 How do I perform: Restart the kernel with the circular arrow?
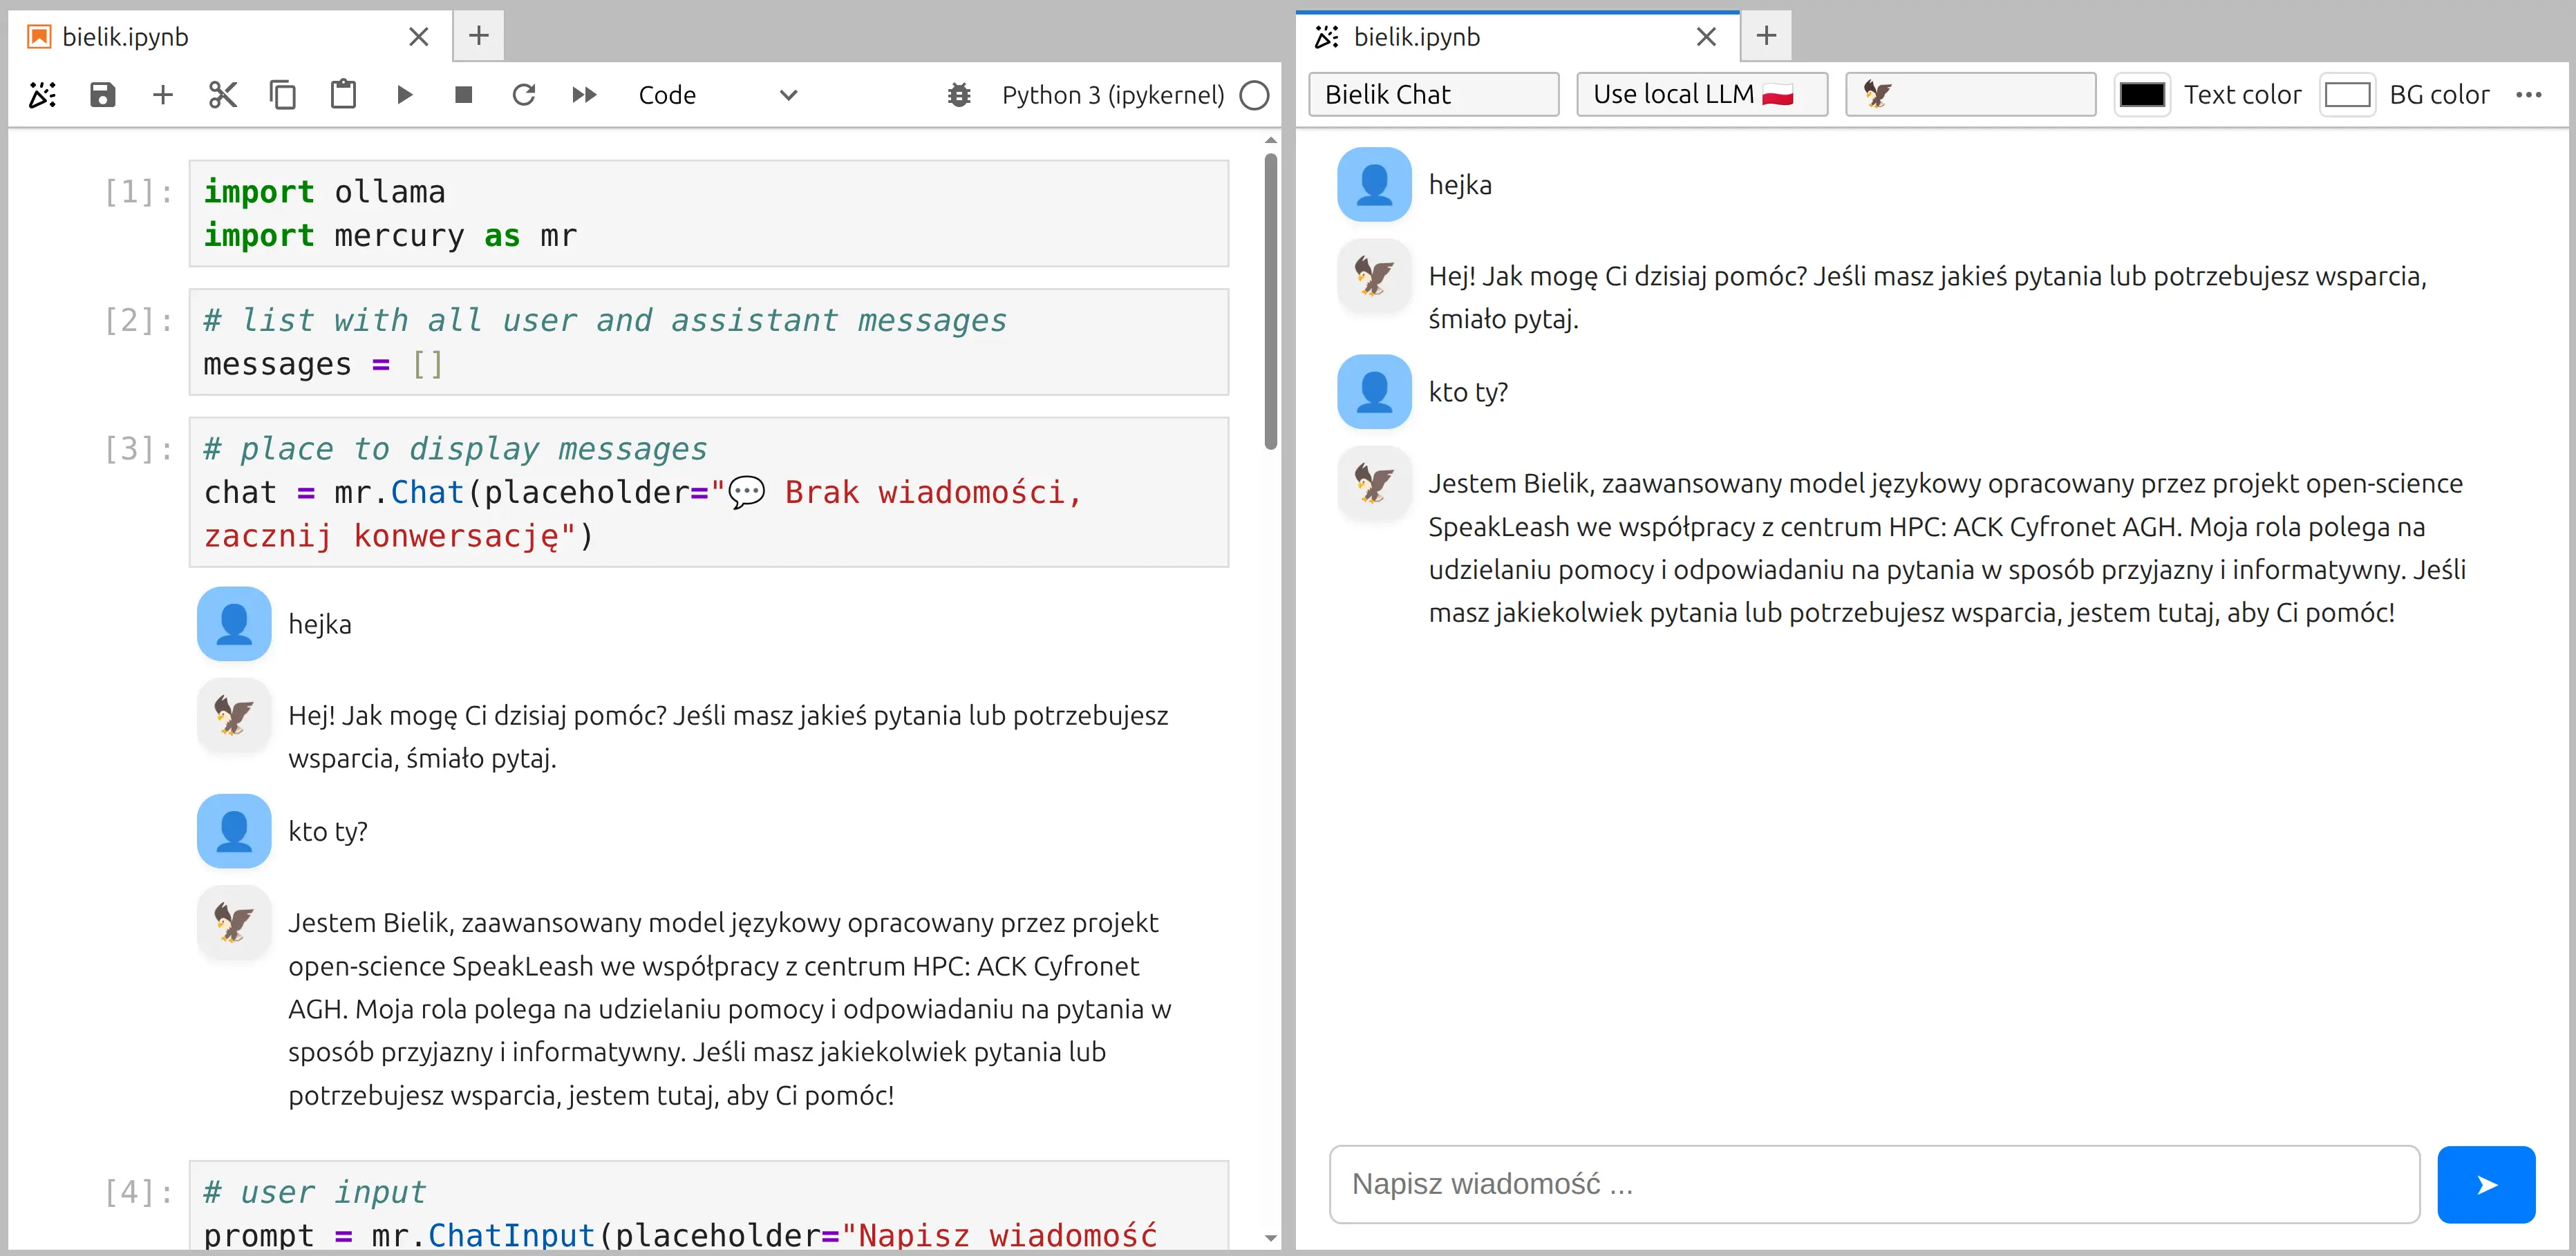click(x=524, y=95)
